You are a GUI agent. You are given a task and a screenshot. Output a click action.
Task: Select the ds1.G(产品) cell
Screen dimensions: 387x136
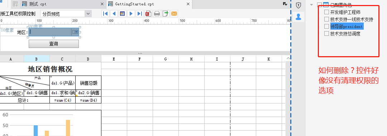(x=62, y=83)
